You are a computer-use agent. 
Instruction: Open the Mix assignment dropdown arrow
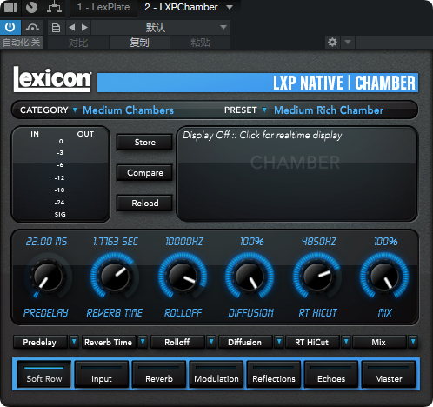(x=413, y=342)
